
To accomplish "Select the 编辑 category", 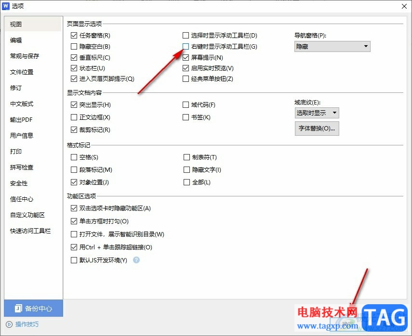I will coord(33,40).
